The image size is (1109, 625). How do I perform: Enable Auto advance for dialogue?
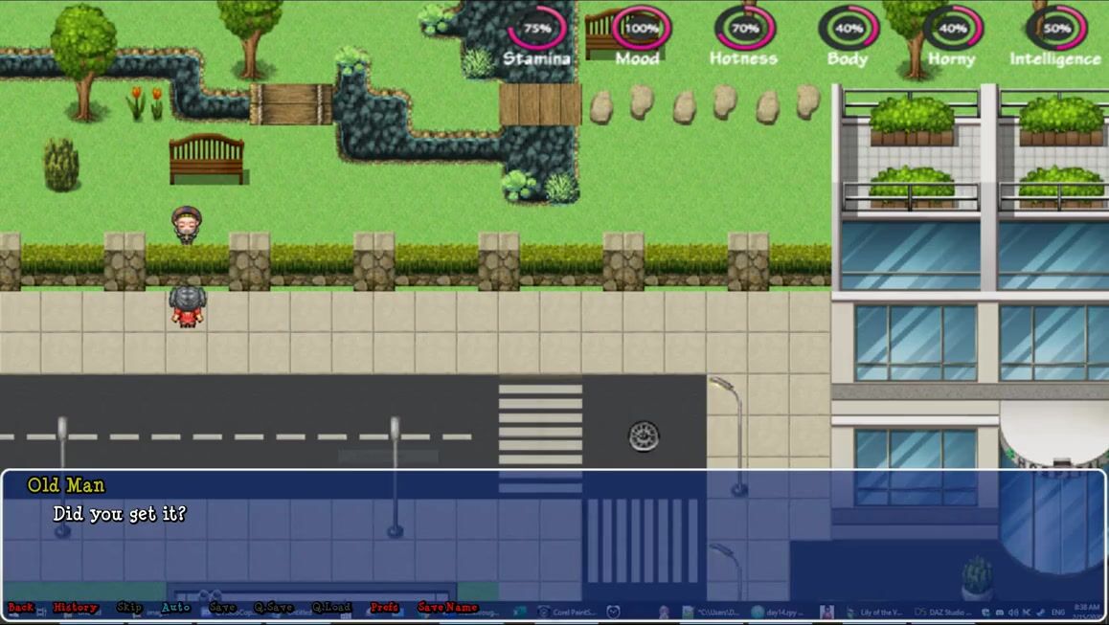[x=175, y=608]
